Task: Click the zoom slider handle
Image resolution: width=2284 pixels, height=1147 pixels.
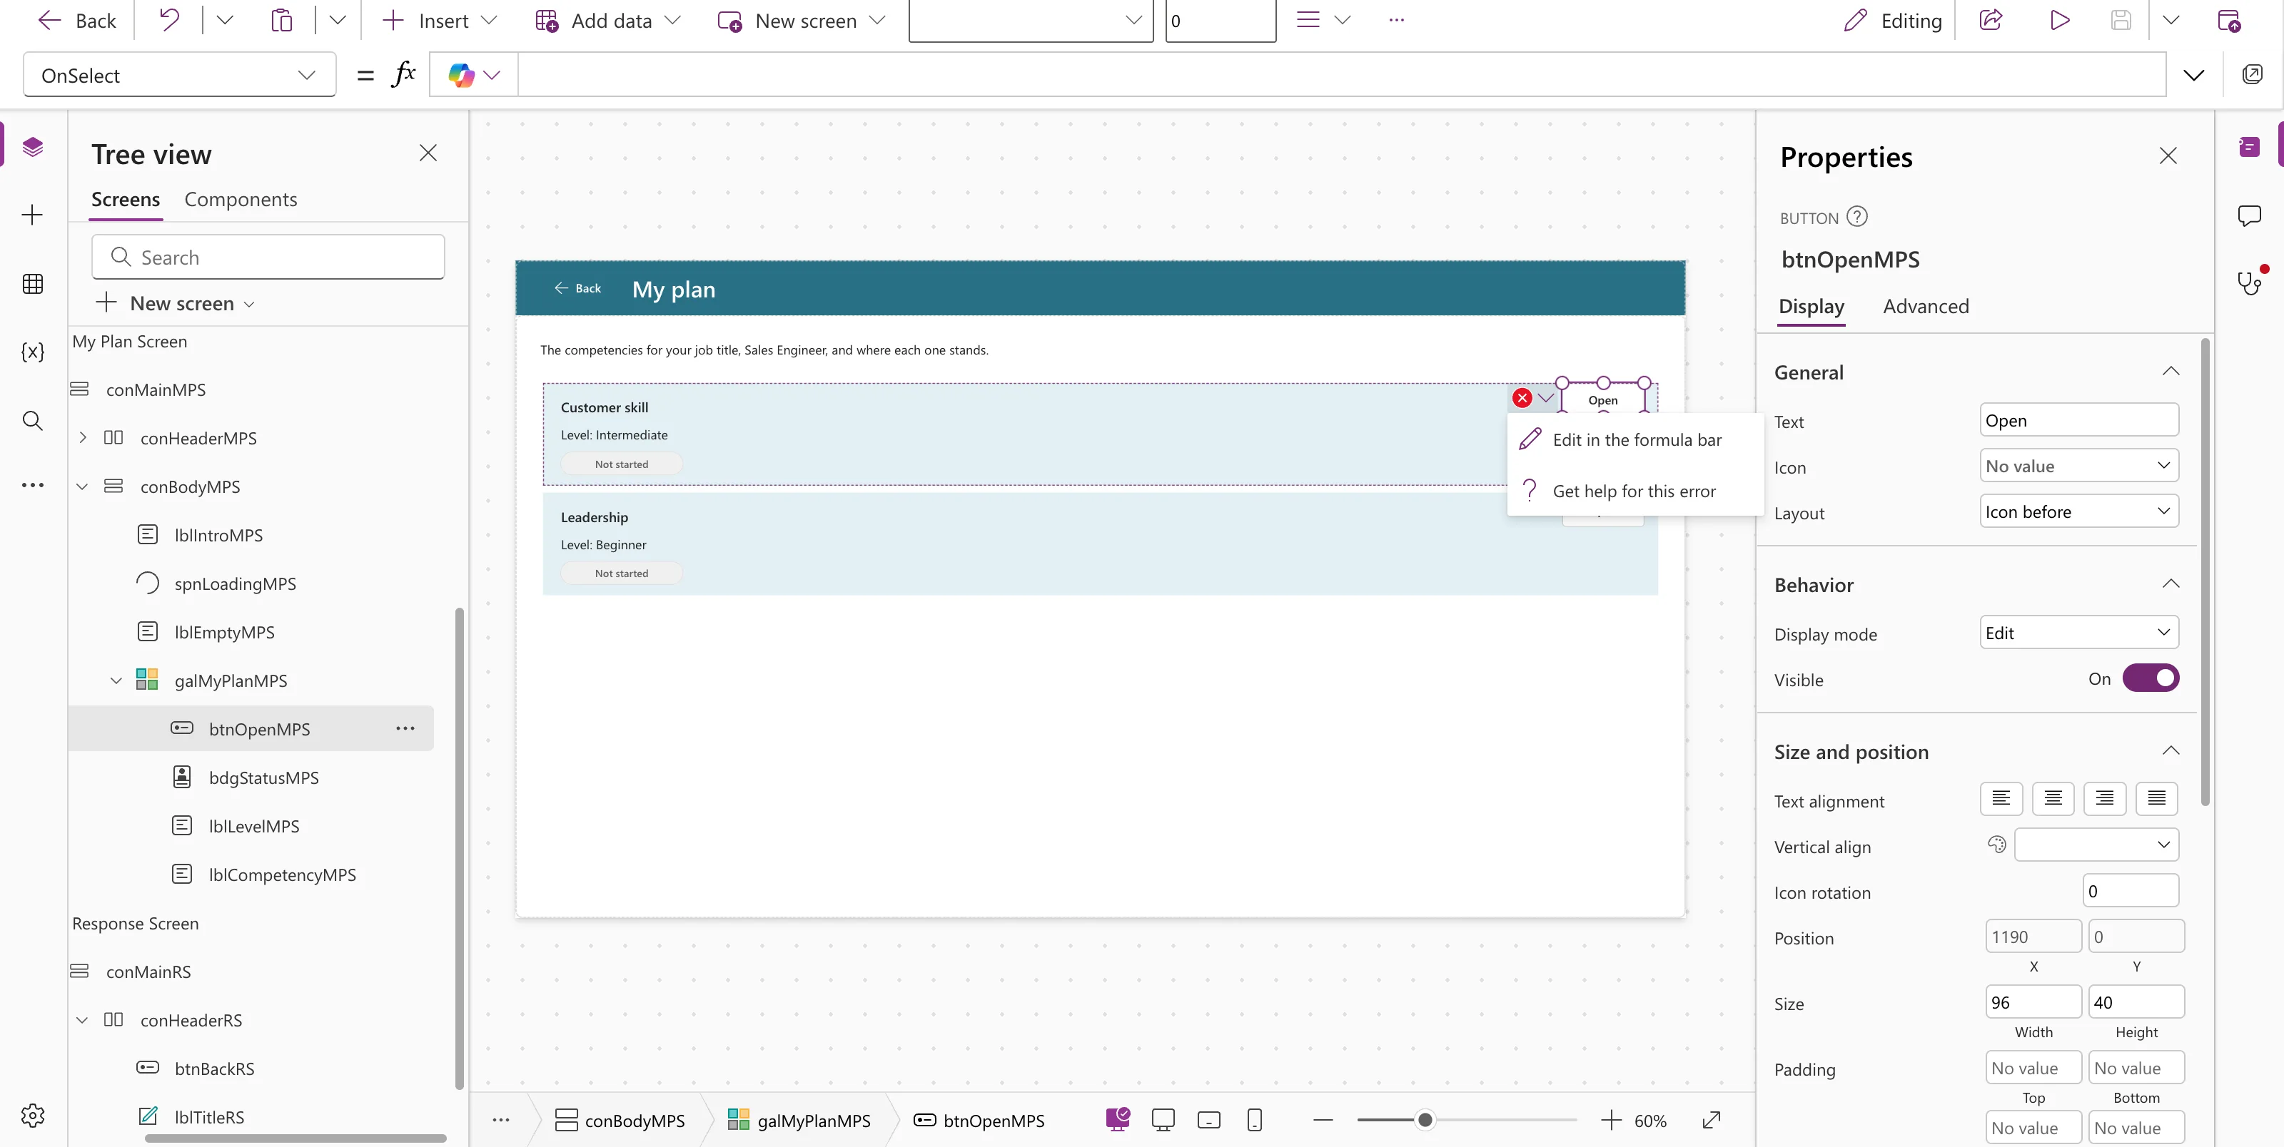Action: [x=1425, y=1119]
